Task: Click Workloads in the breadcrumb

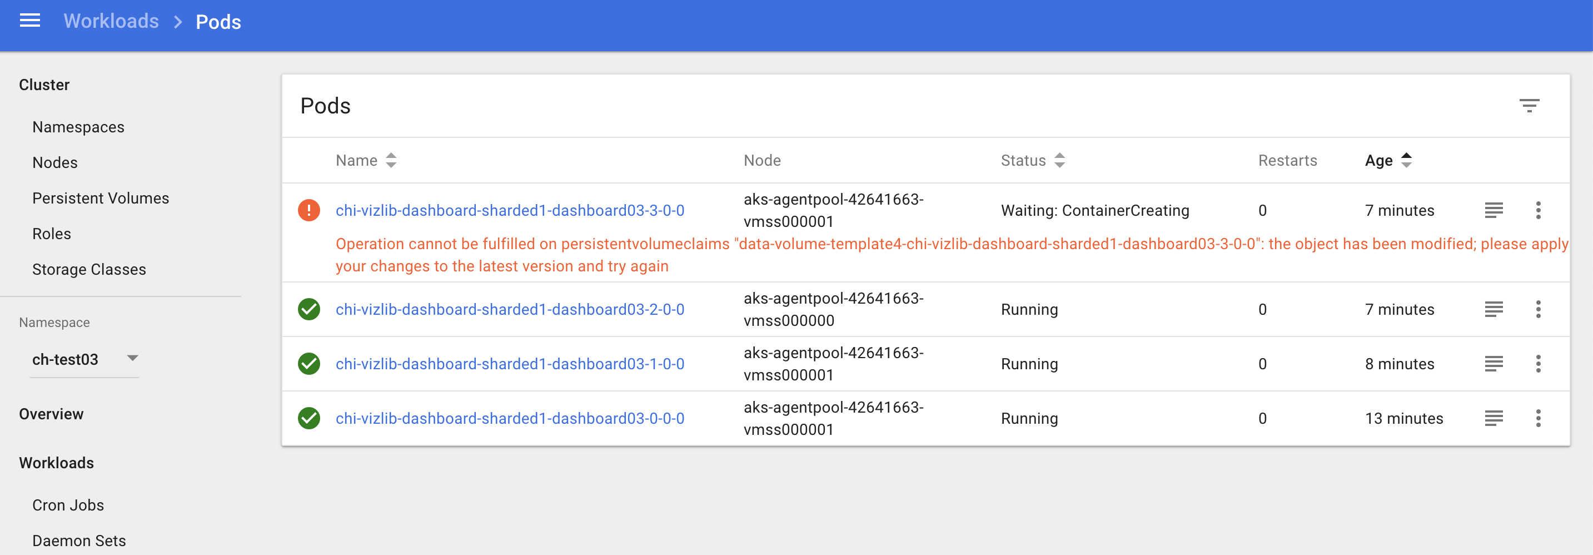Action: [111, 21]
